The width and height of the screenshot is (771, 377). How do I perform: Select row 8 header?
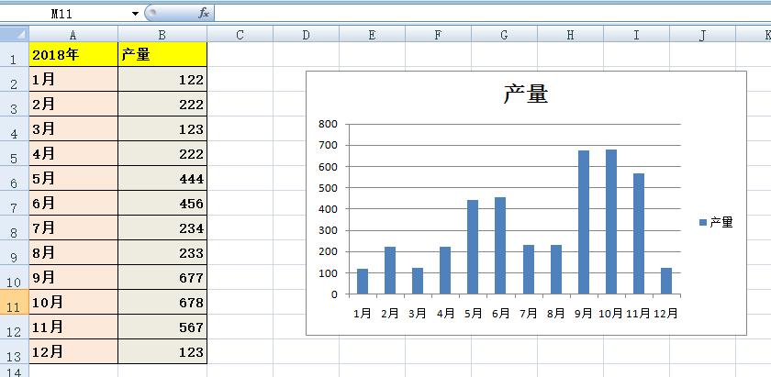pos(15,227)
